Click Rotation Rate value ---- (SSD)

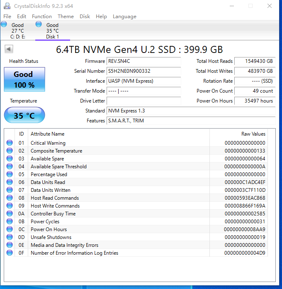pyautogui.click(x=255, y=81)
